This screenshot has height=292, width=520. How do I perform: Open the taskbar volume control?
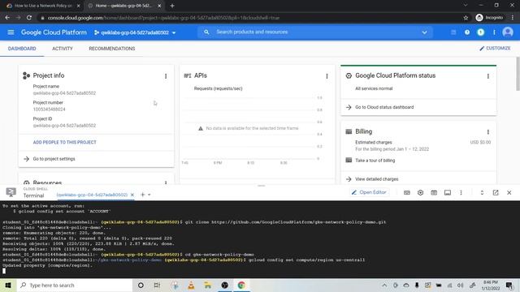pos(461,285)
